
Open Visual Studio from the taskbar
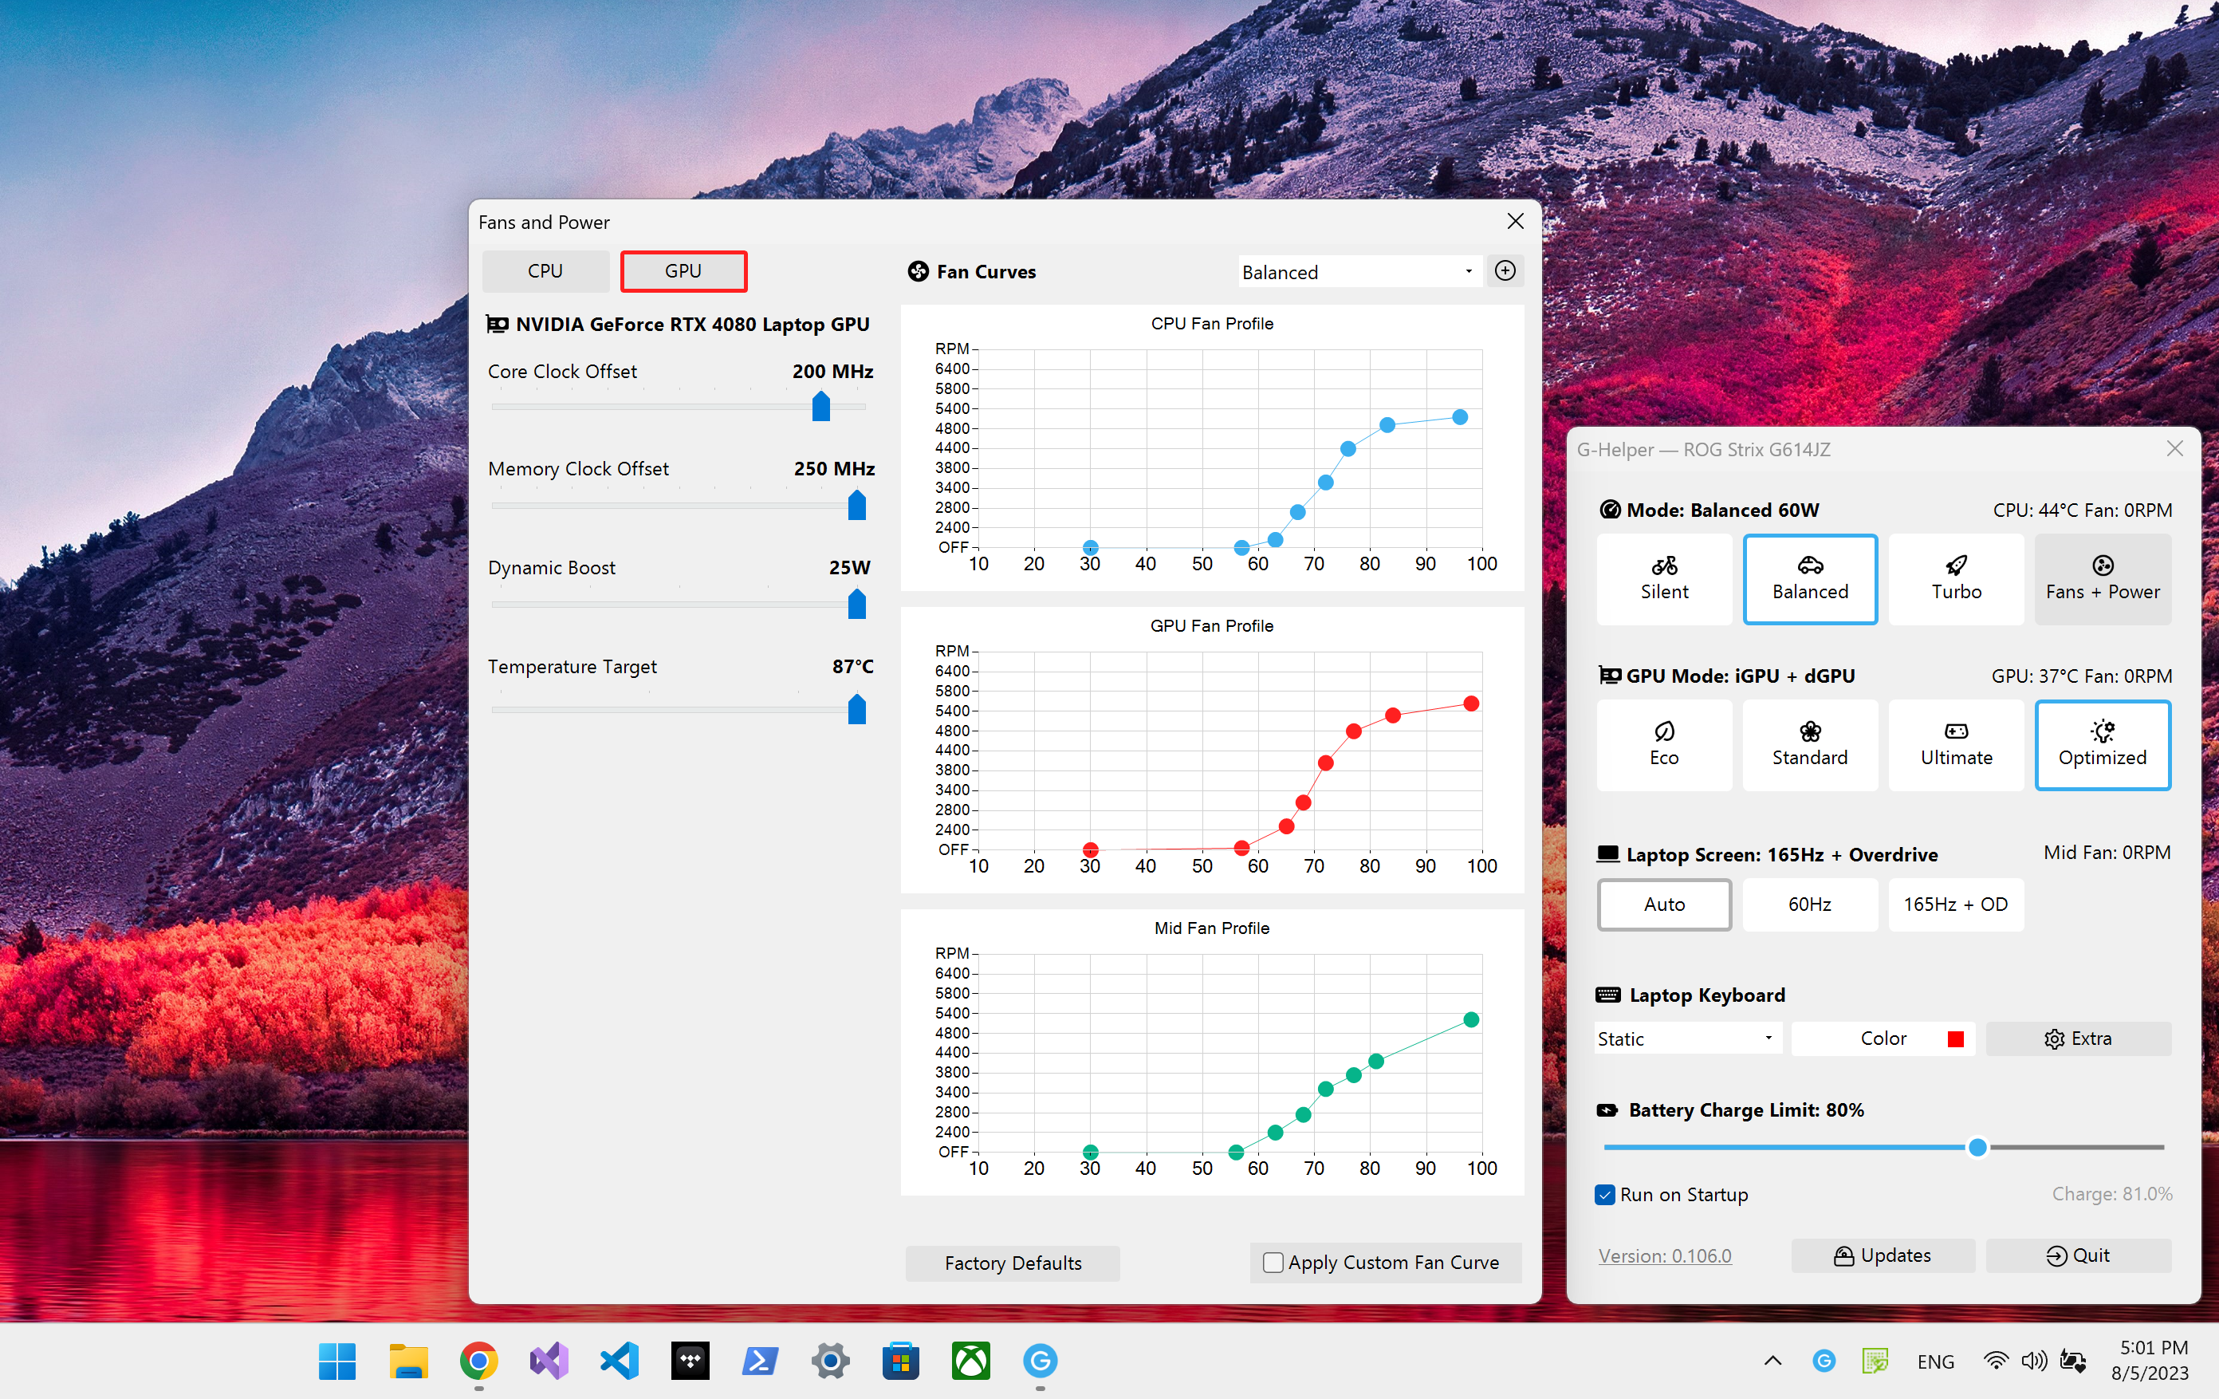pyautogui.click(x=549, y=1362)
